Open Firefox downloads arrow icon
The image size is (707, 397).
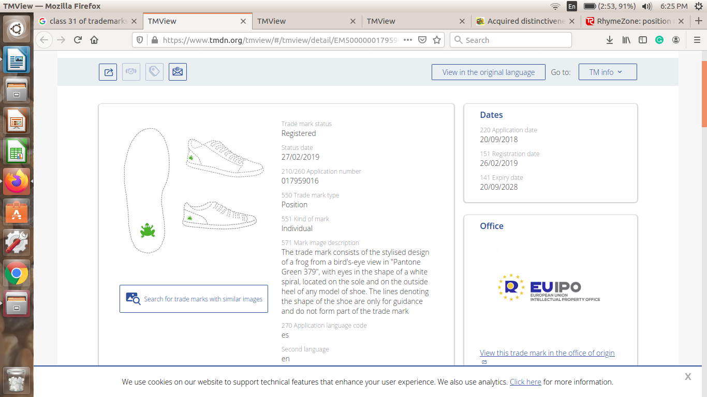tap(610, 40)
